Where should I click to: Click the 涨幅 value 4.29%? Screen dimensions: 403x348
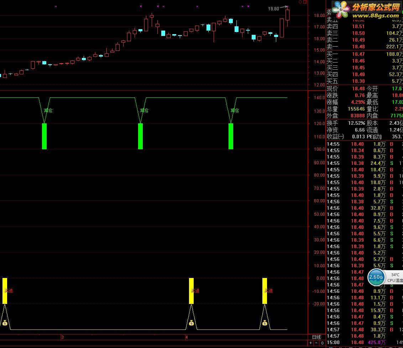(x=358, y=102)
